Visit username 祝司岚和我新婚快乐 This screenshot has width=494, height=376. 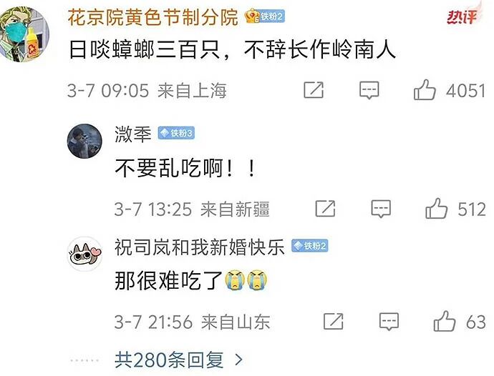[200, 247]
